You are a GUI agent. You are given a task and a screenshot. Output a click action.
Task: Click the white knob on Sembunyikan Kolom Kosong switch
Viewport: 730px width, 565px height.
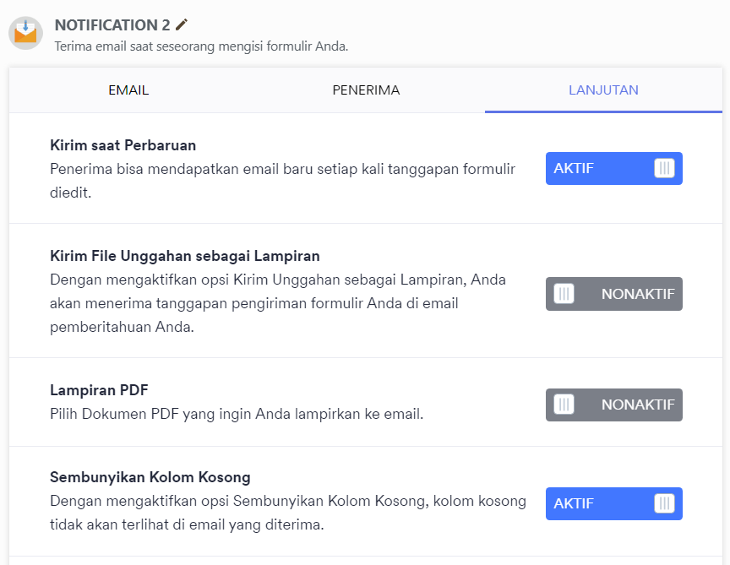[x=664, y=503]
